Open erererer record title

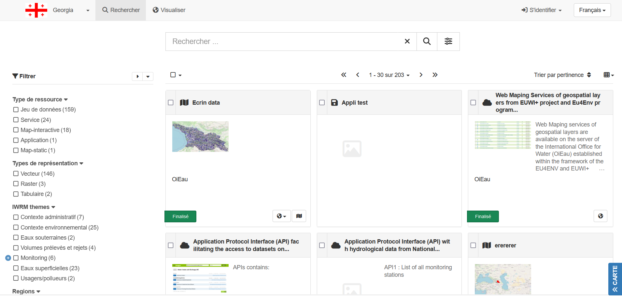click(505, 245)
